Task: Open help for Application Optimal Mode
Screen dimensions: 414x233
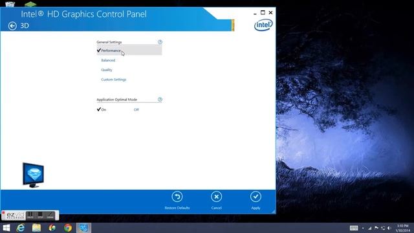Action: [160, 99]
